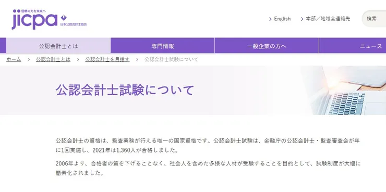Click the laptop banner image
Image resolution: width=386 pixels, height=192 pixels.
point(343,91)
